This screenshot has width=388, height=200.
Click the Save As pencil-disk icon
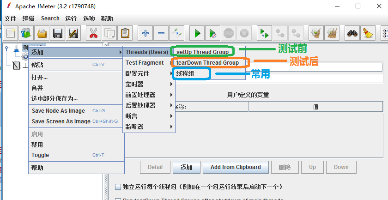coord(73,33)
